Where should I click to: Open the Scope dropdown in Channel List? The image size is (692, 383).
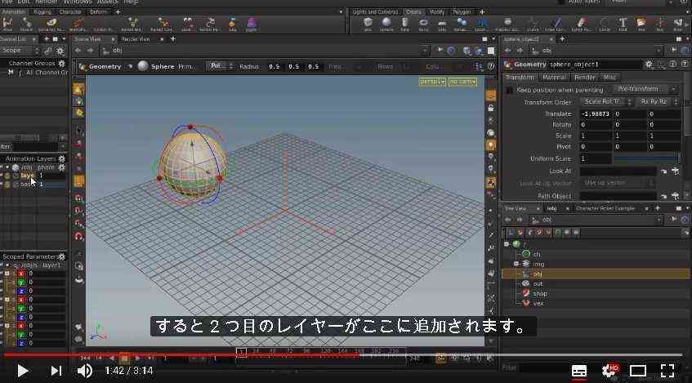point(20,51)
